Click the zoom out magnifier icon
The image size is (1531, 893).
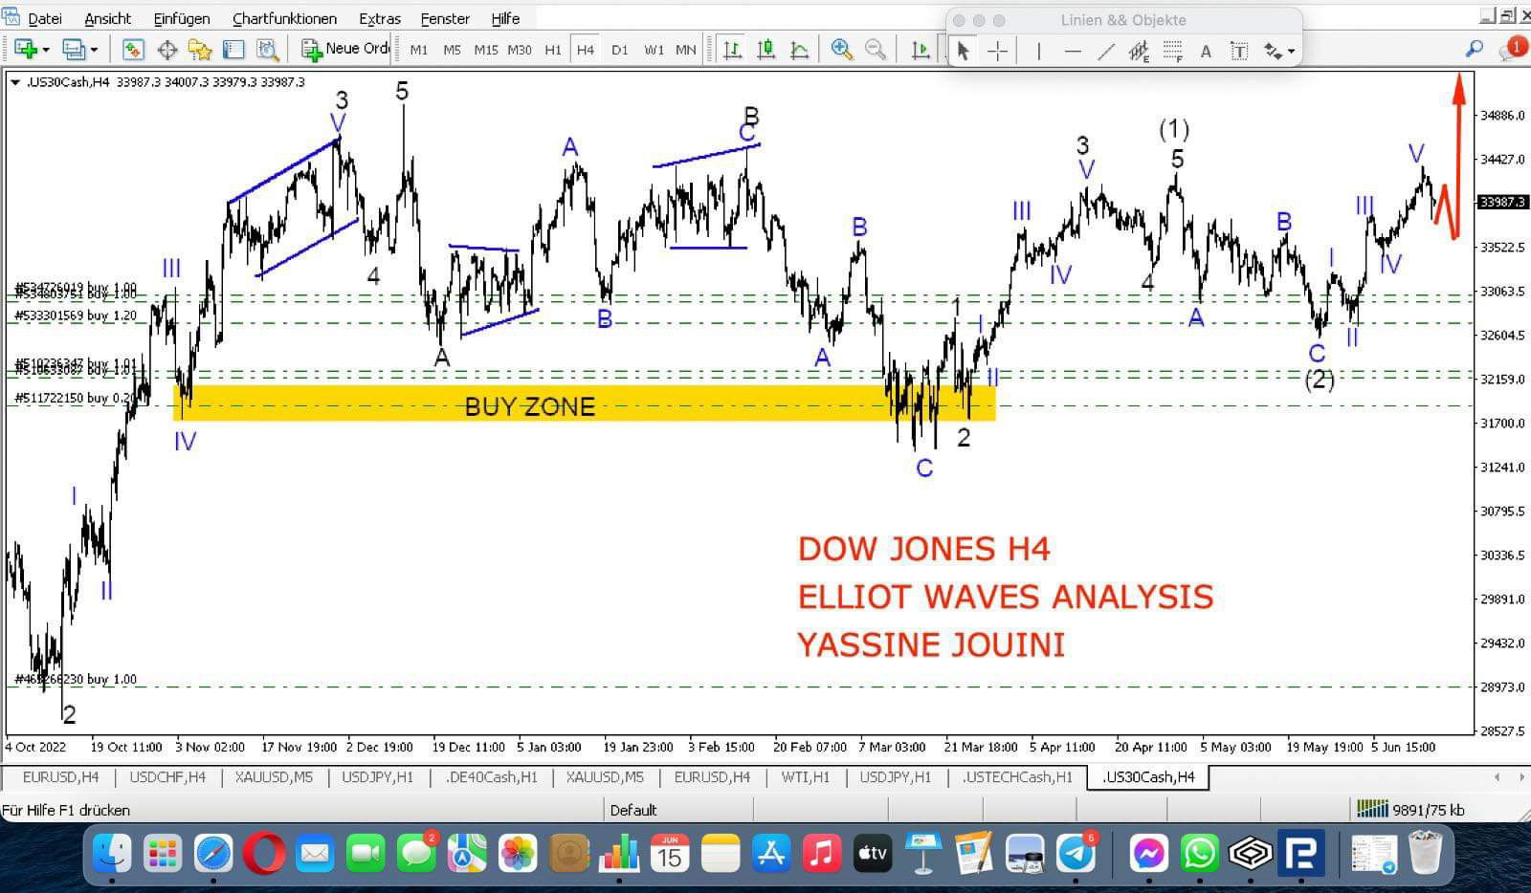coord(875,50)
